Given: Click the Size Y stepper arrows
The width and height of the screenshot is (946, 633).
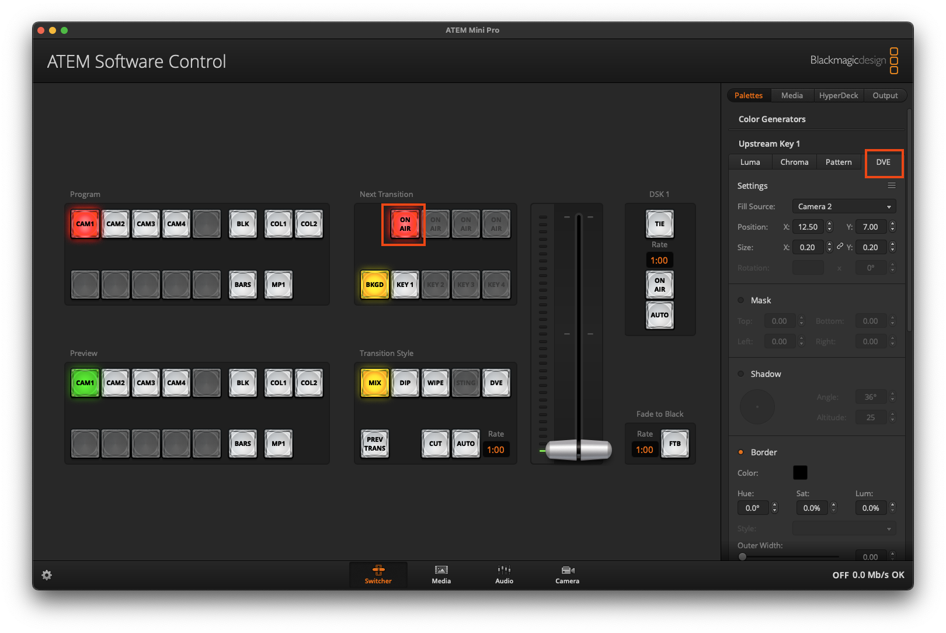Looking at the screenshot, I should (892, 247).
